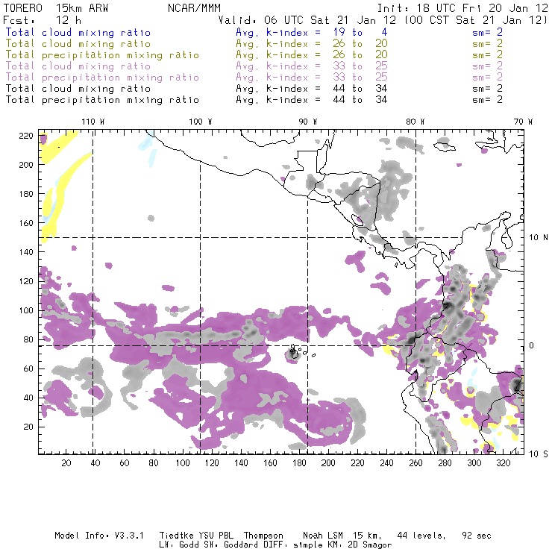552x552 pixels.
Task: Select black 'Total cloud mixing ratio' legend row
Action: [78, 89]
